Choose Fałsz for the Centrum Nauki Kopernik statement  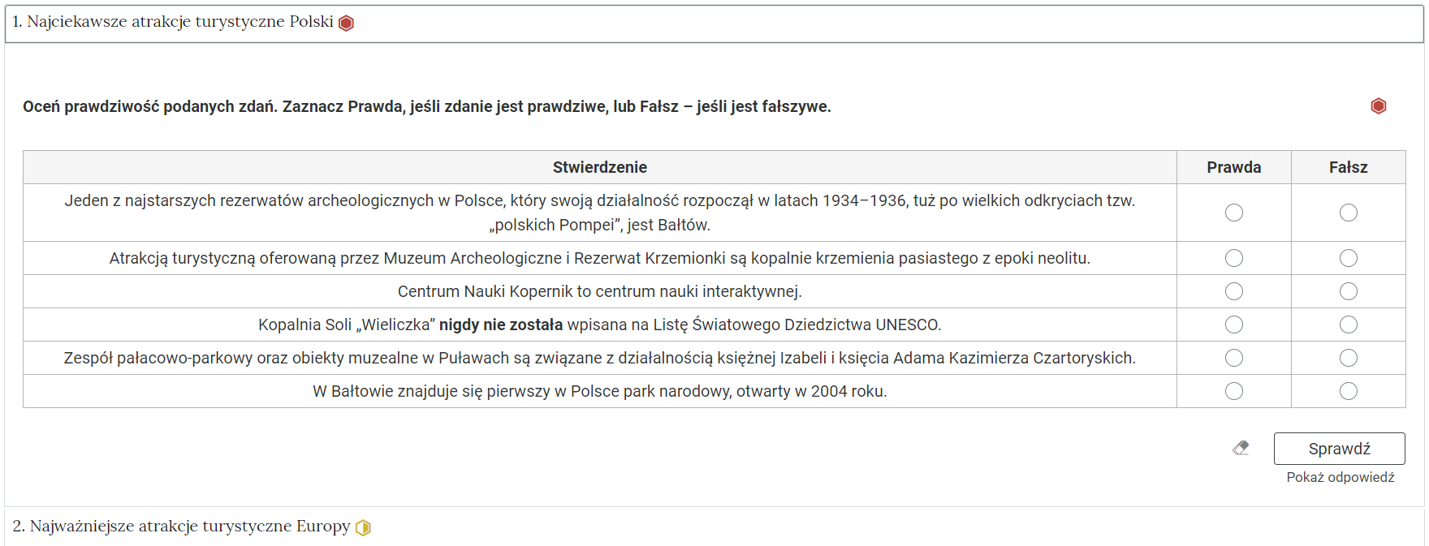[1348, 291]
